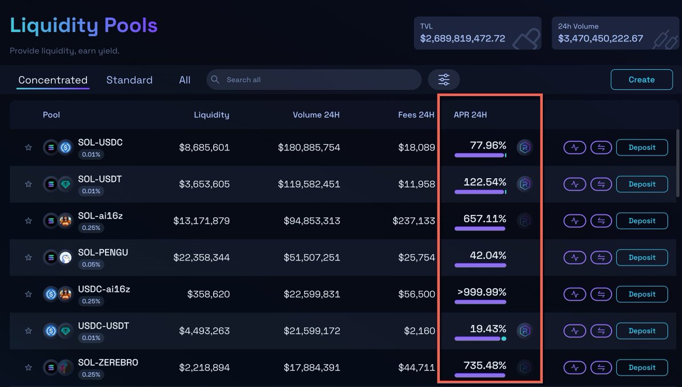Star the SOL-PENGU pool
682x387 pixels.
tap(28, 258)
